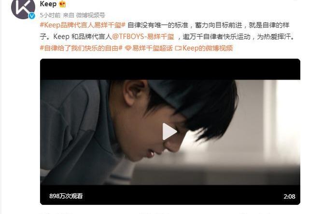Click the post text 自律没有唯一的标准
This screenshot has width=309, height=214.
[x=158, y=25]
